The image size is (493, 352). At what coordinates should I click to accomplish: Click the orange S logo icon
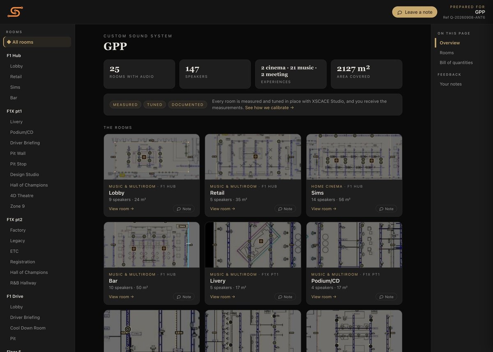click(x=15, y=12)
